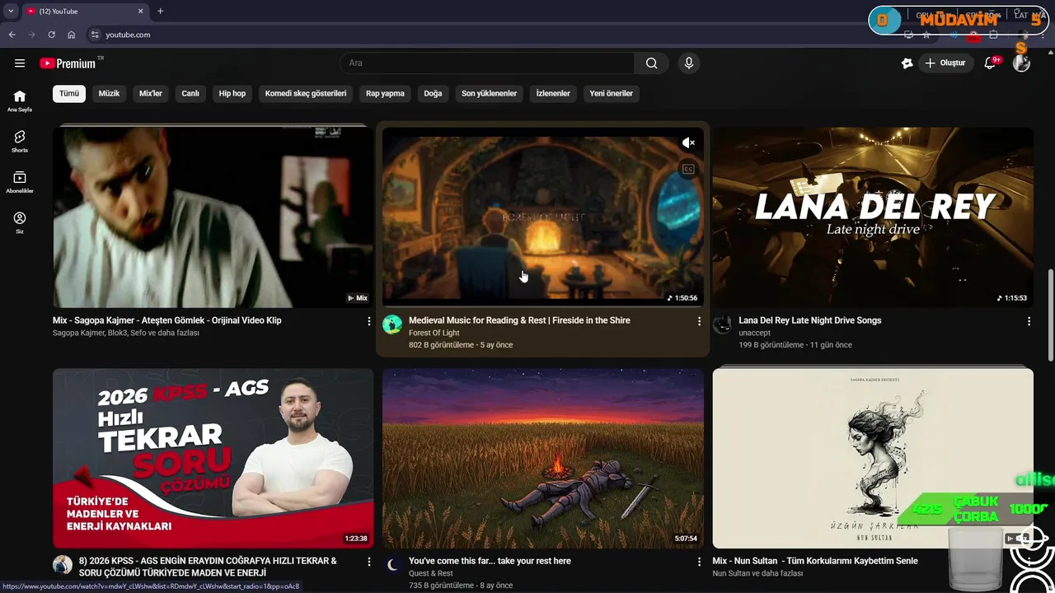Open the Oluştur create menu
This screenshot has height=593, width=1055.
pyautogui.click(x=946, y=63)
